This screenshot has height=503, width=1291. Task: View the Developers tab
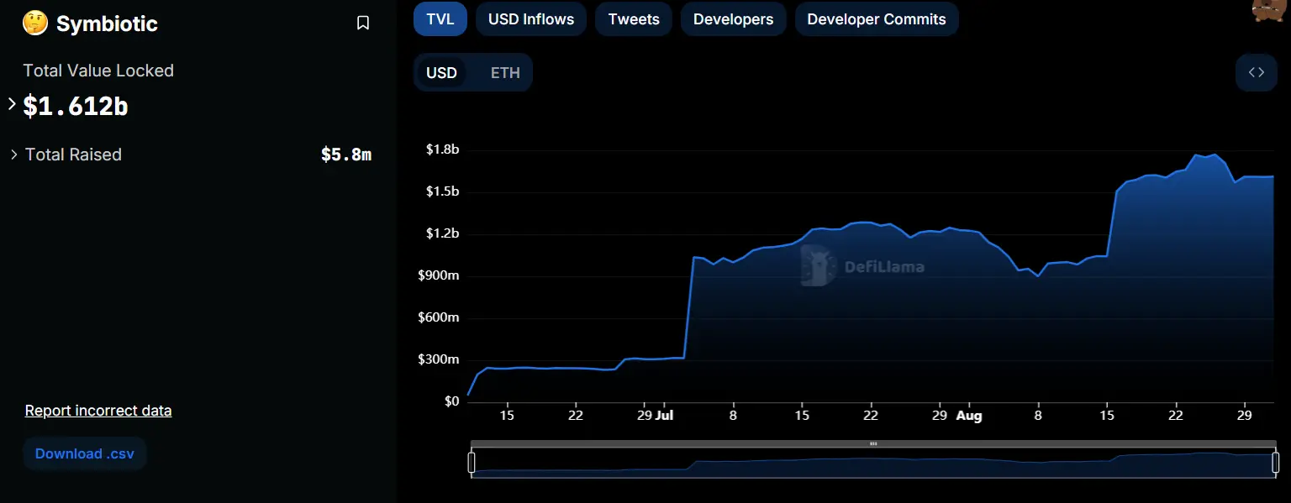733,18
